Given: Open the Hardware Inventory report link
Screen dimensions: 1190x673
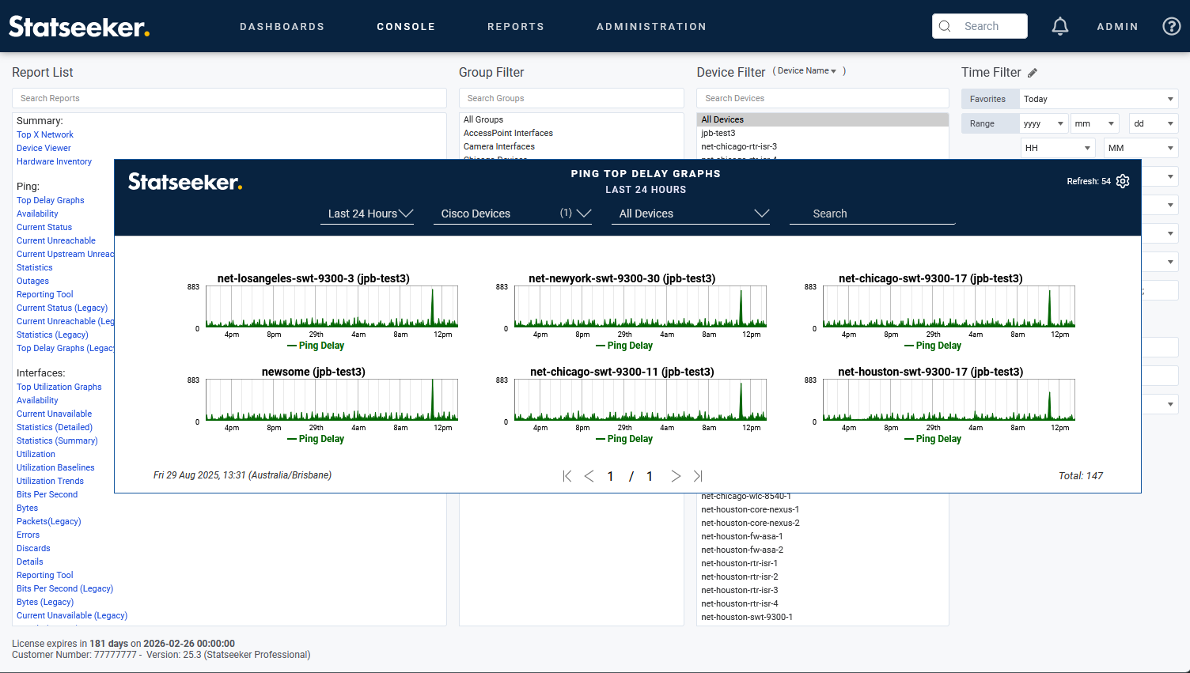Looking at the screenshot, I should [54, 161].
